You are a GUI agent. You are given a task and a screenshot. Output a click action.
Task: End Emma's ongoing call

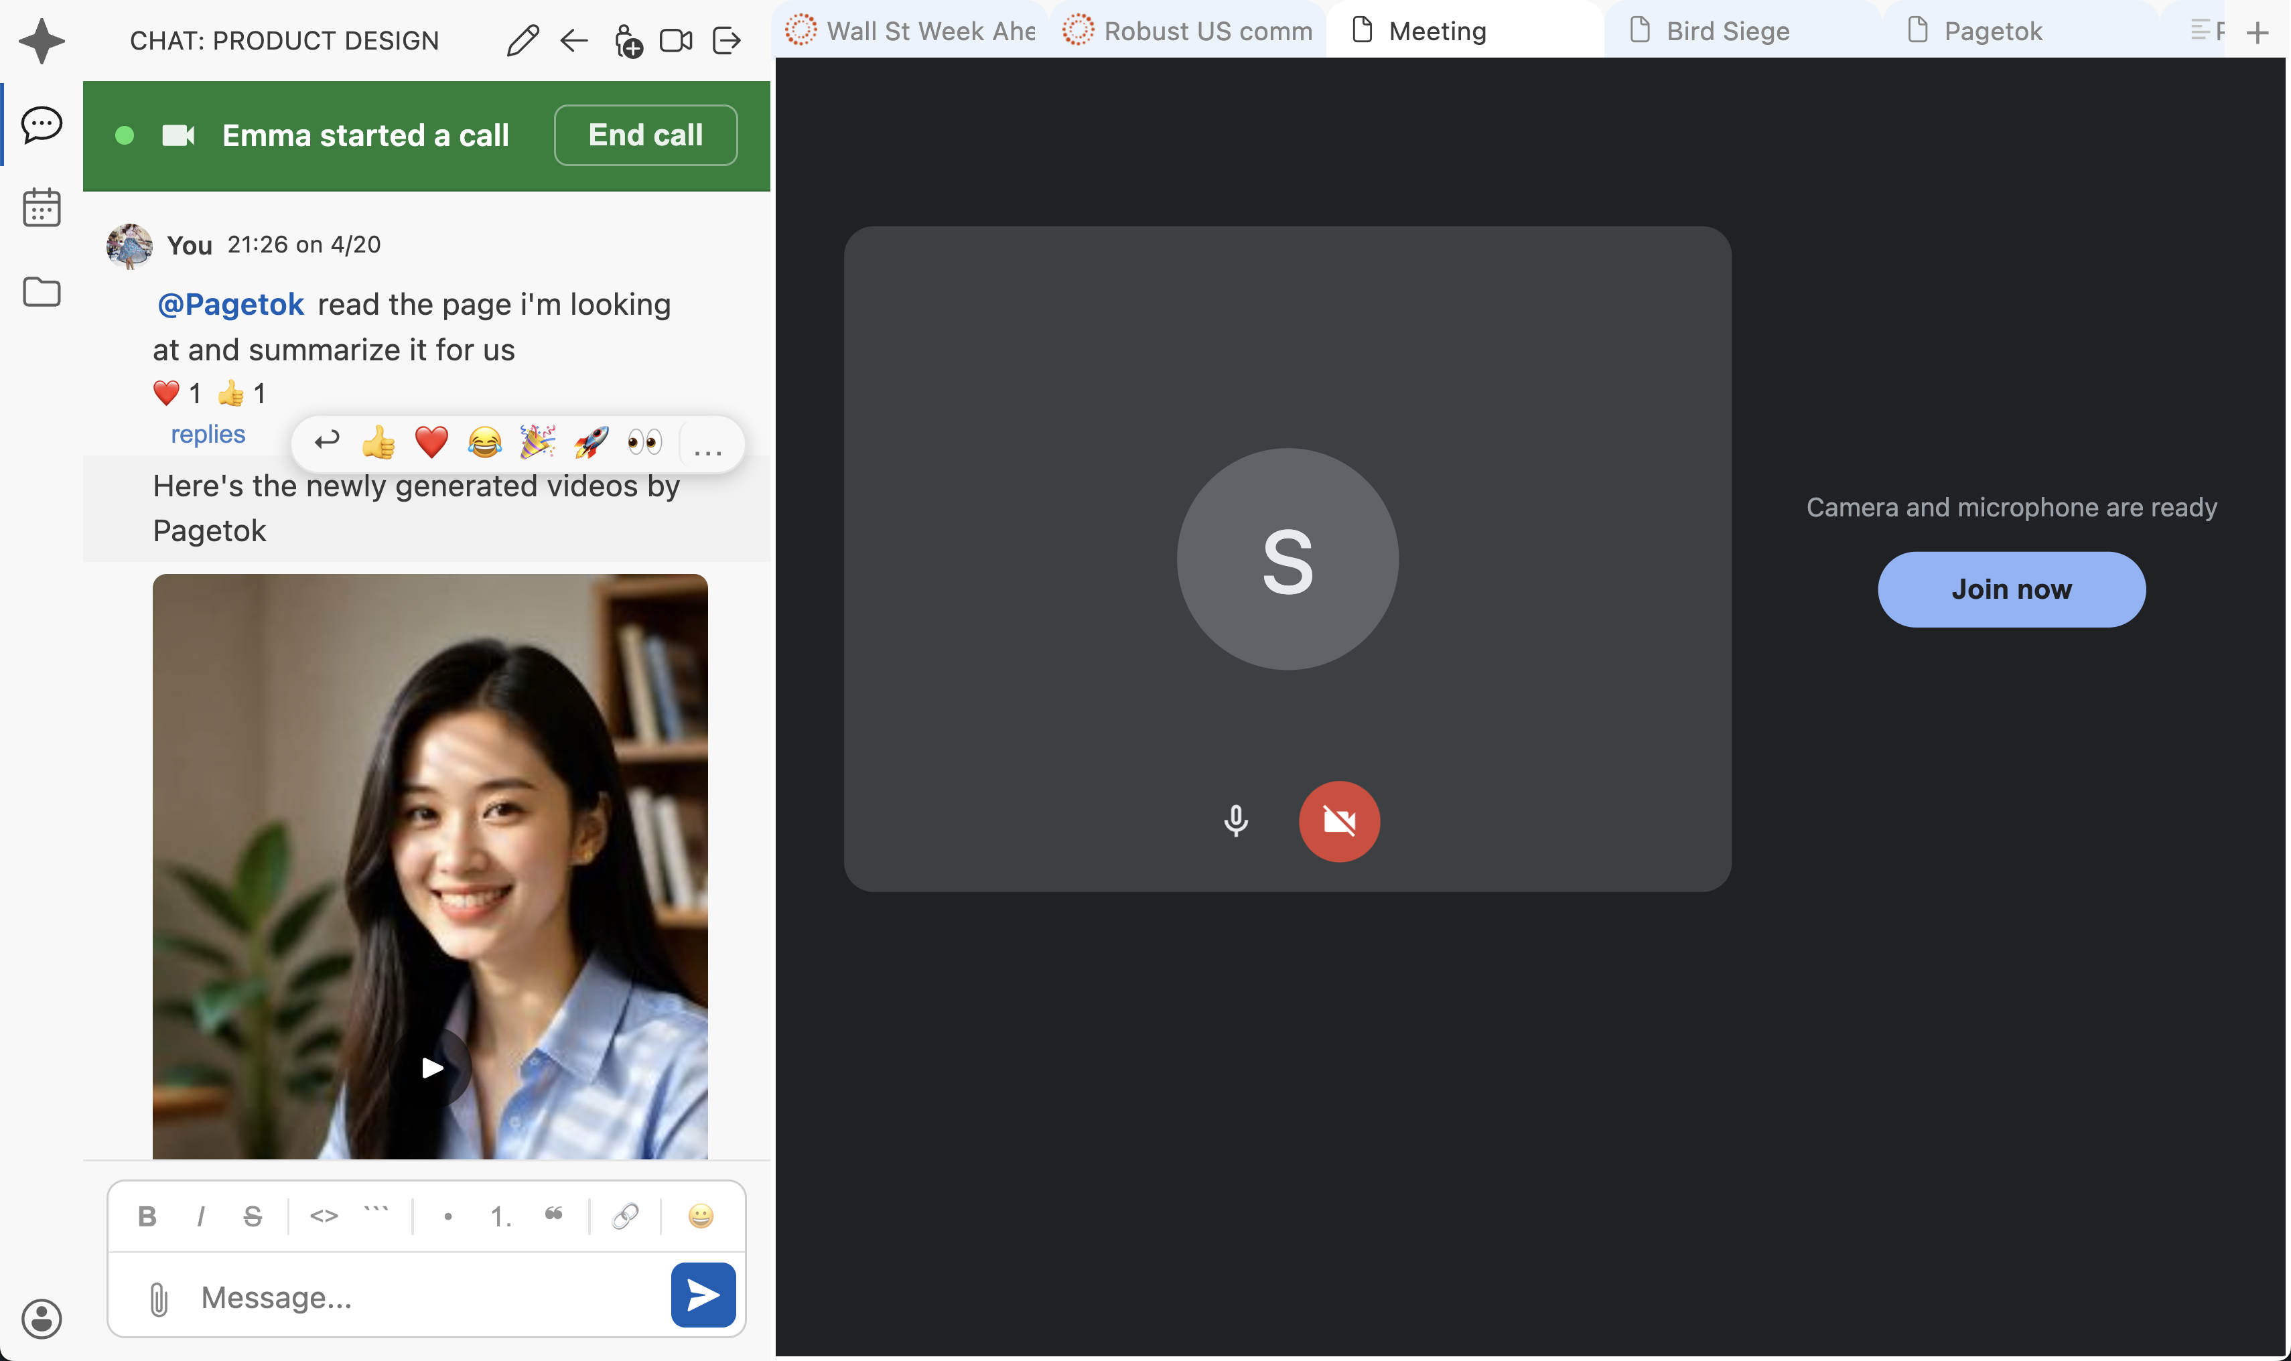click(x=644, y=134)
